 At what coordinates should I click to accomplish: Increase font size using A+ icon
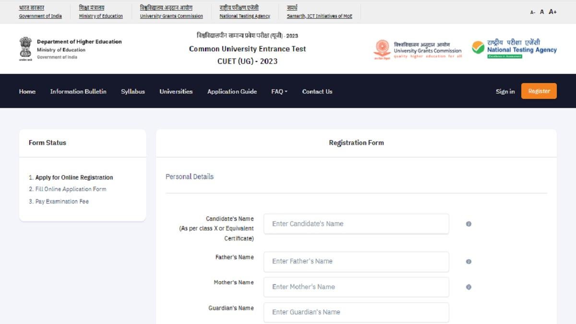click(552, 12)
